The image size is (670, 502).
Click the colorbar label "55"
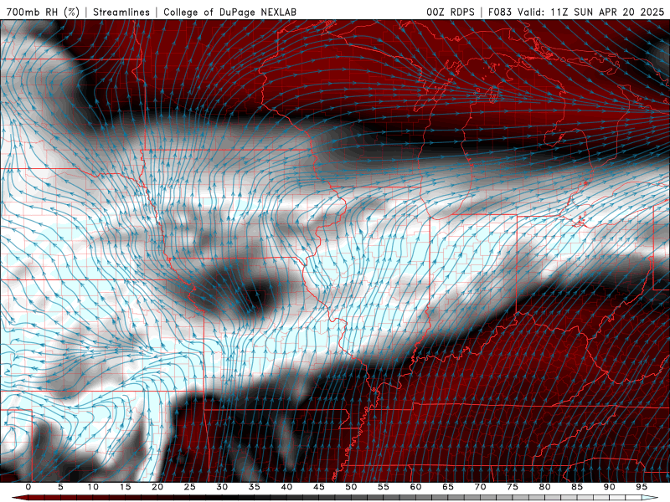click(384, 487)
